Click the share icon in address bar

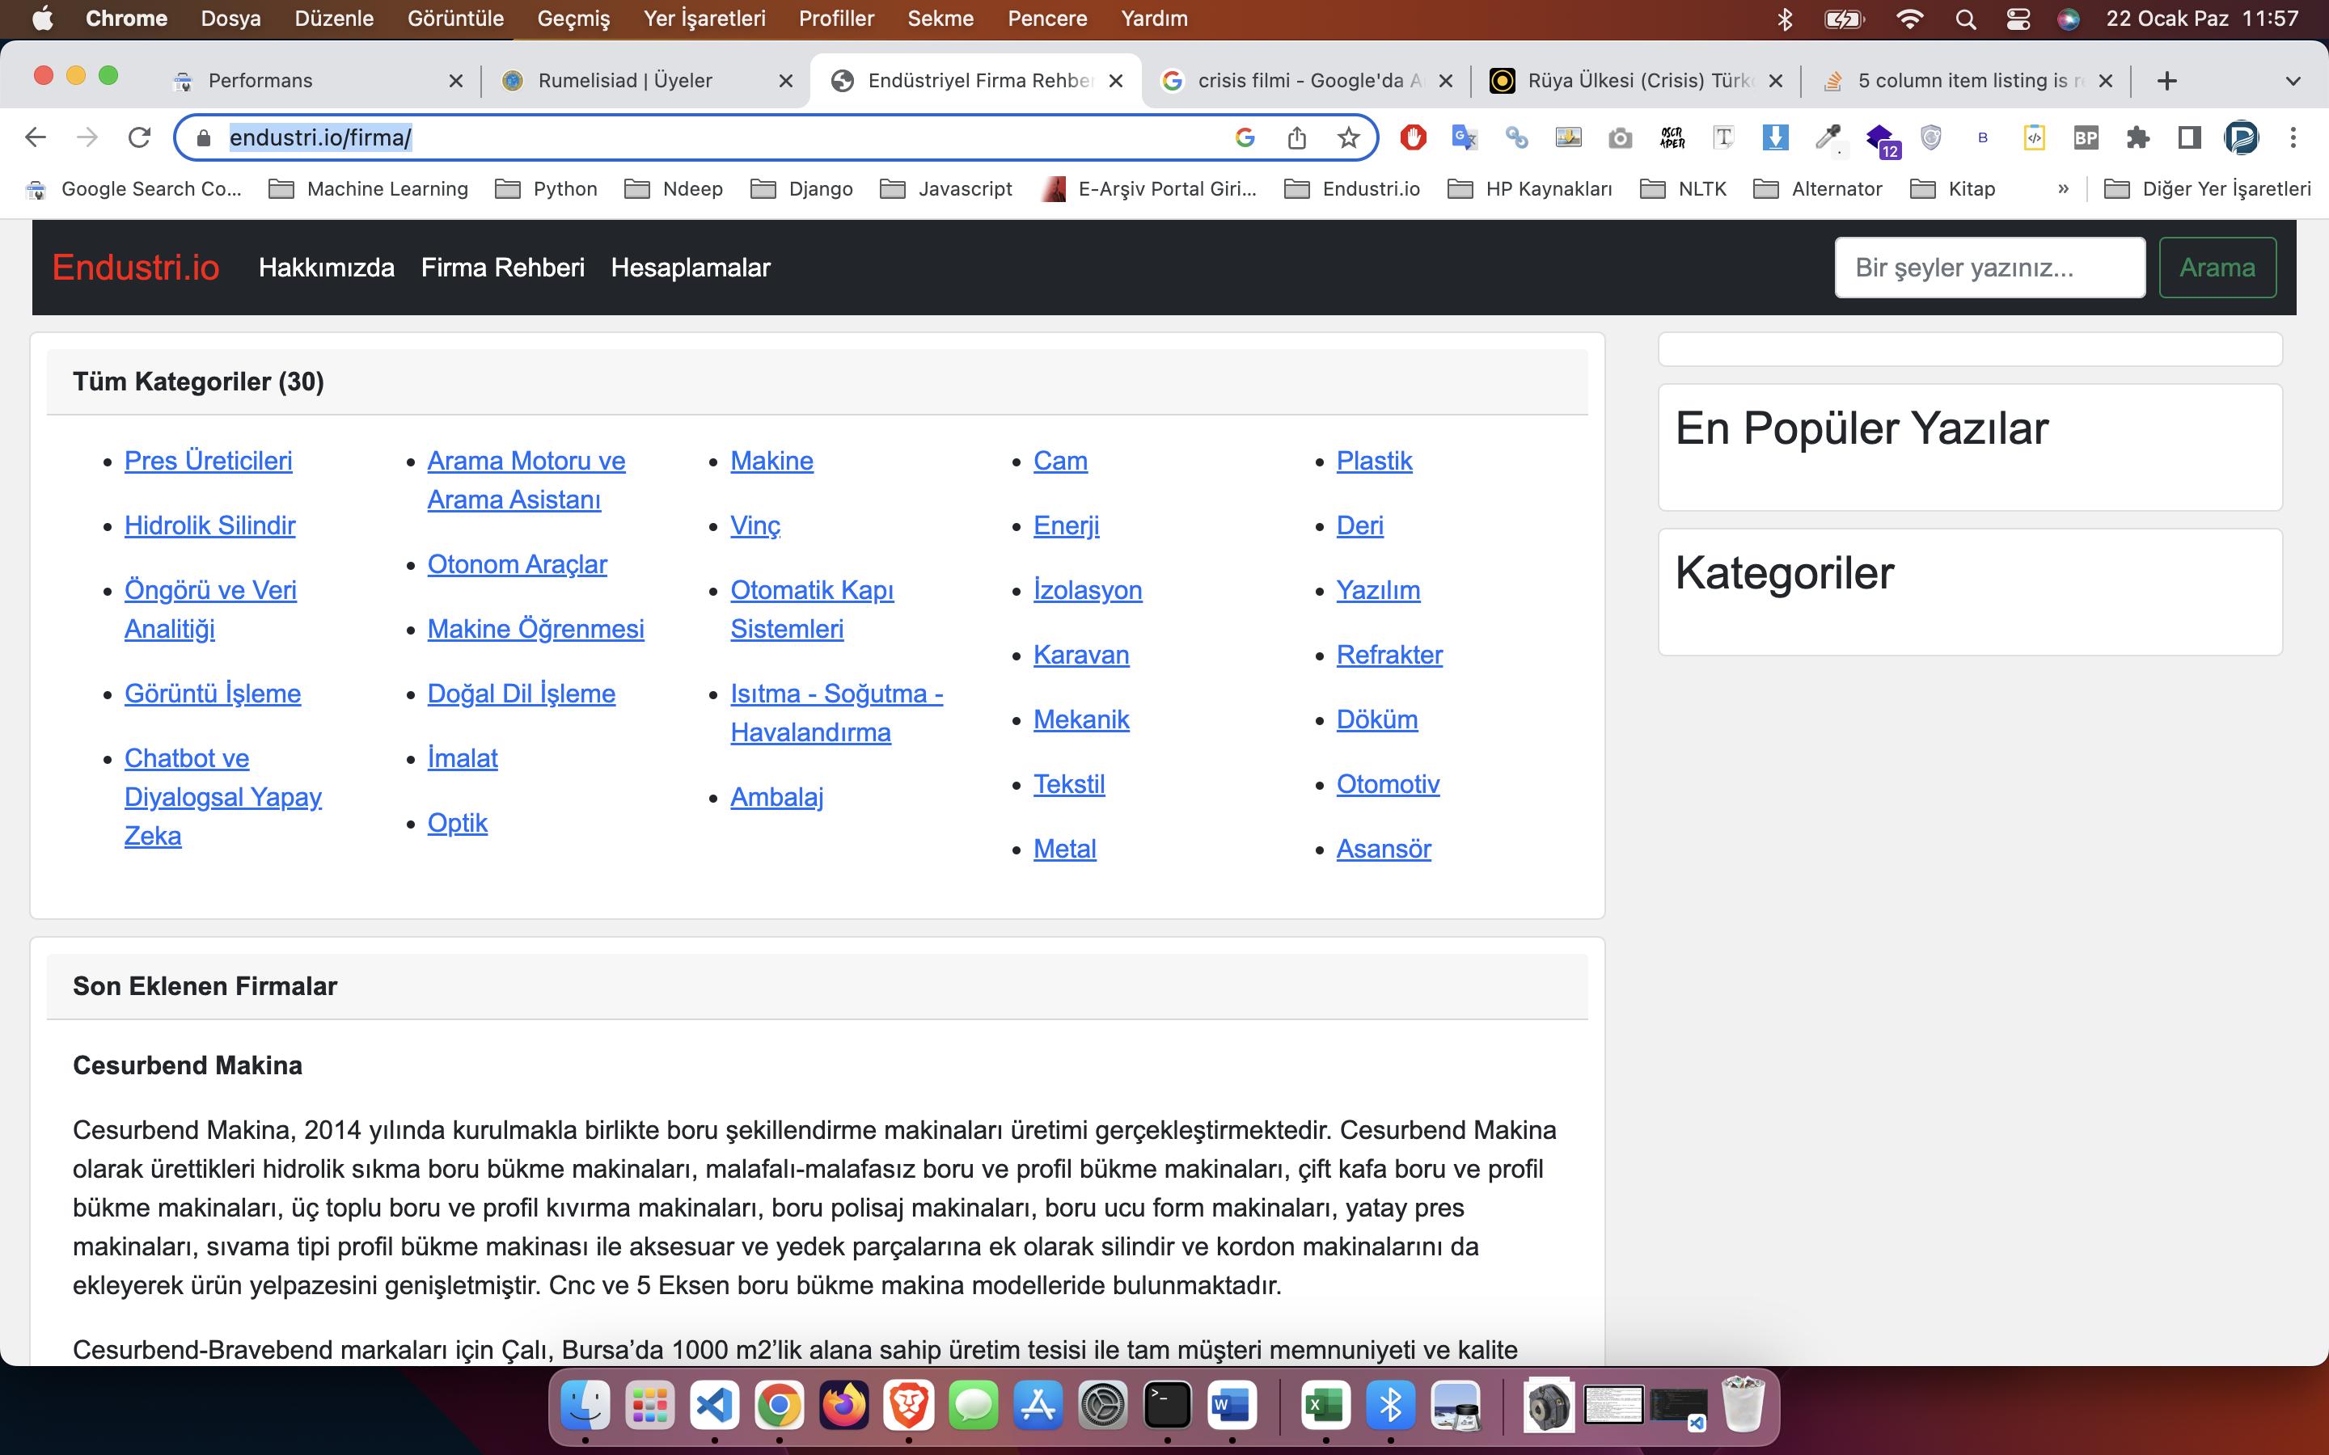(x=1296, y=137)
